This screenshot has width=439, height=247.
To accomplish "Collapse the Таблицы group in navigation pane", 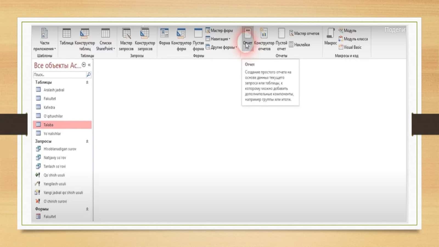I will [x=87, y=82].
